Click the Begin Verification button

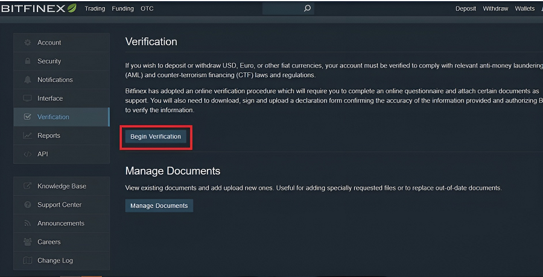pyautogui.click(x=156, y=137)
